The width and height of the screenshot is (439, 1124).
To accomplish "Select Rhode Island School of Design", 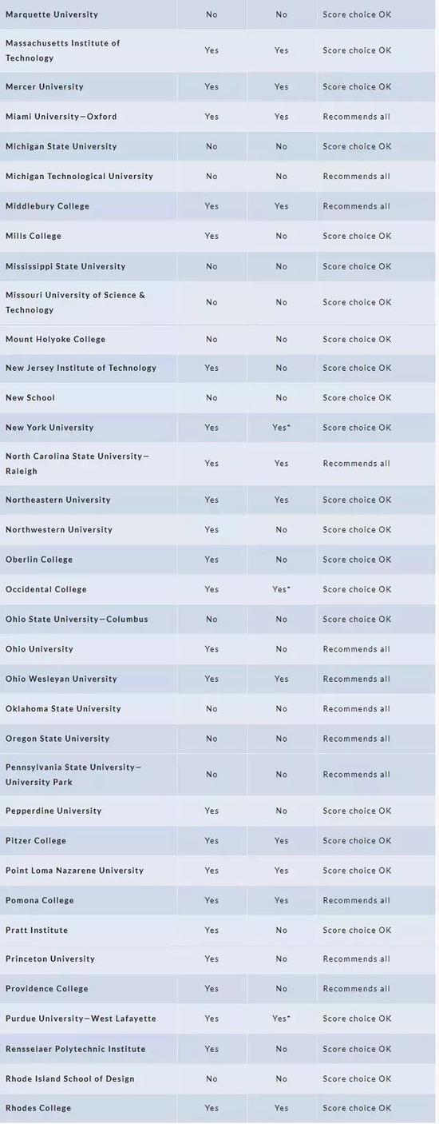I will (x=70, y=1078).
